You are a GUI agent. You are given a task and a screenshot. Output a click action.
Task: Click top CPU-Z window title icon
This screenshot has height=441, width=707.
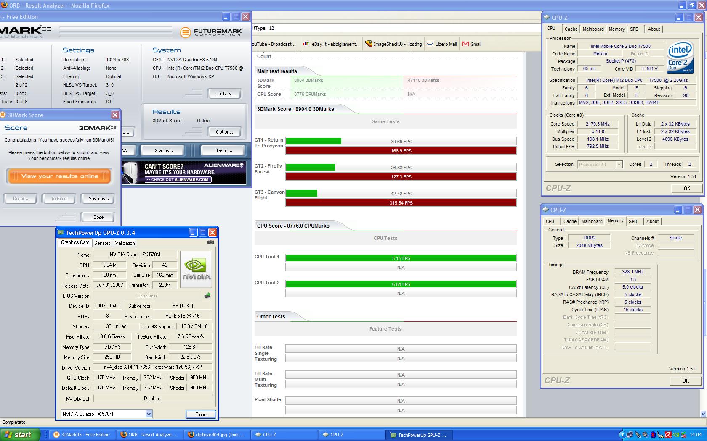547,17
